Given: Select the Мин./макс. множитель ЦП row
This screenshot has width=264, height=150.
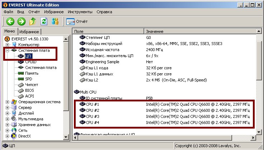Looking at the screenshot, I should pos(165,56).
